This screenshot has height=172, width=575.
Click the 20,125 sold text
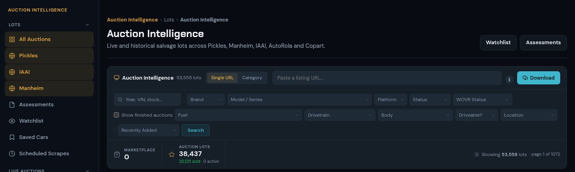coord(190,161)
